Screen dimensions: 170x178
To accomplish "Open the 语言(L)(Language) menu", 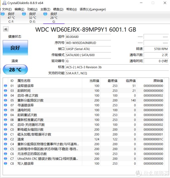I will coord(93,9).
